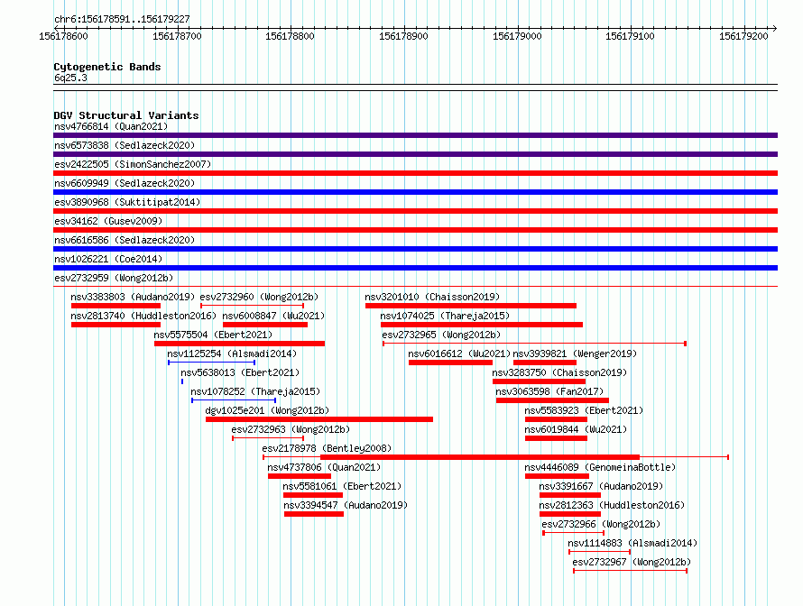Image resolution: width=803 pixels, height=606 pixels.
Task: Click nsv3391667 (Audano2019) label
Action: point(601,486)
